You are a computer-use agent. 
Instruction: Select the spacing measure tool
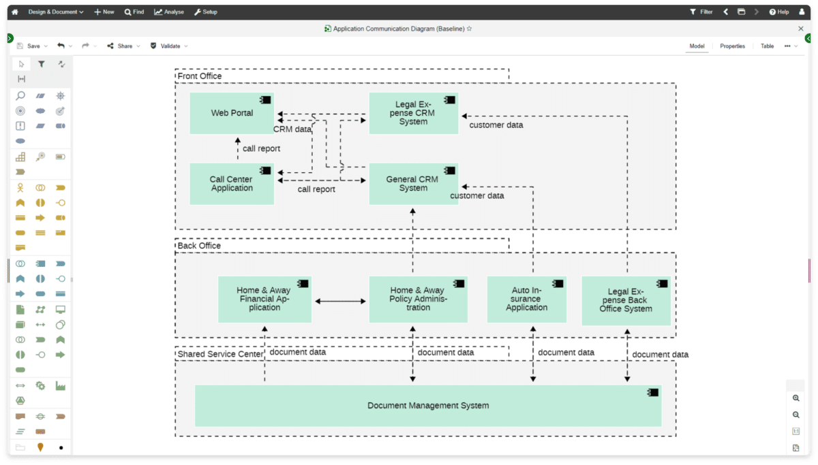(21, 79)
